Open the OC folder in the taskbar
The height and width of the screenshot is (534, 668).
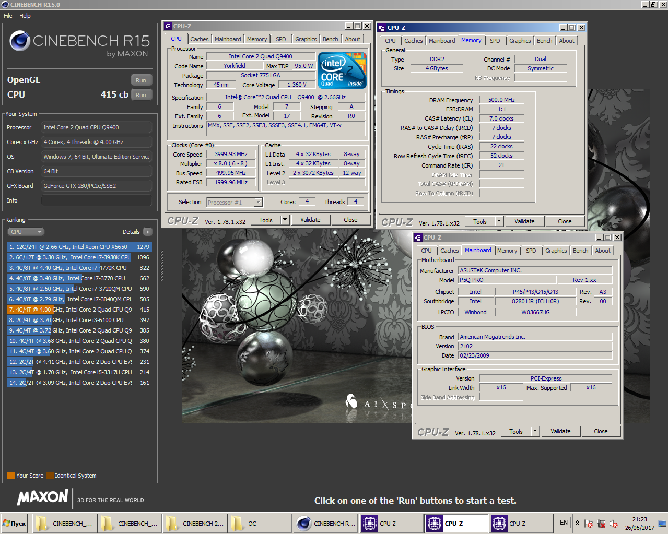point(260,523)
